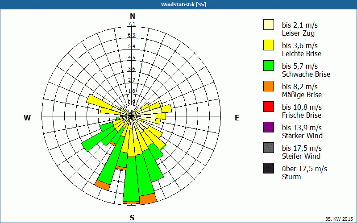The width and height of the screenshot is (357, 223).
Task: Click the N compass label
Action: click(x=133, y=16)
